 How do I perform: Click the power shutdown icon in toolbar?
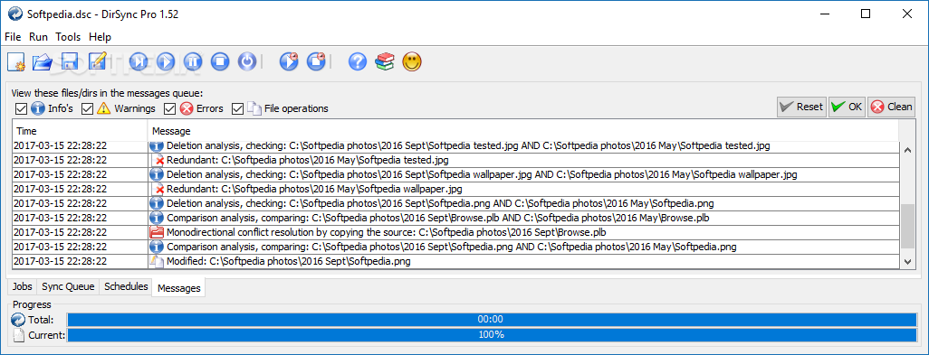[247, 61]
